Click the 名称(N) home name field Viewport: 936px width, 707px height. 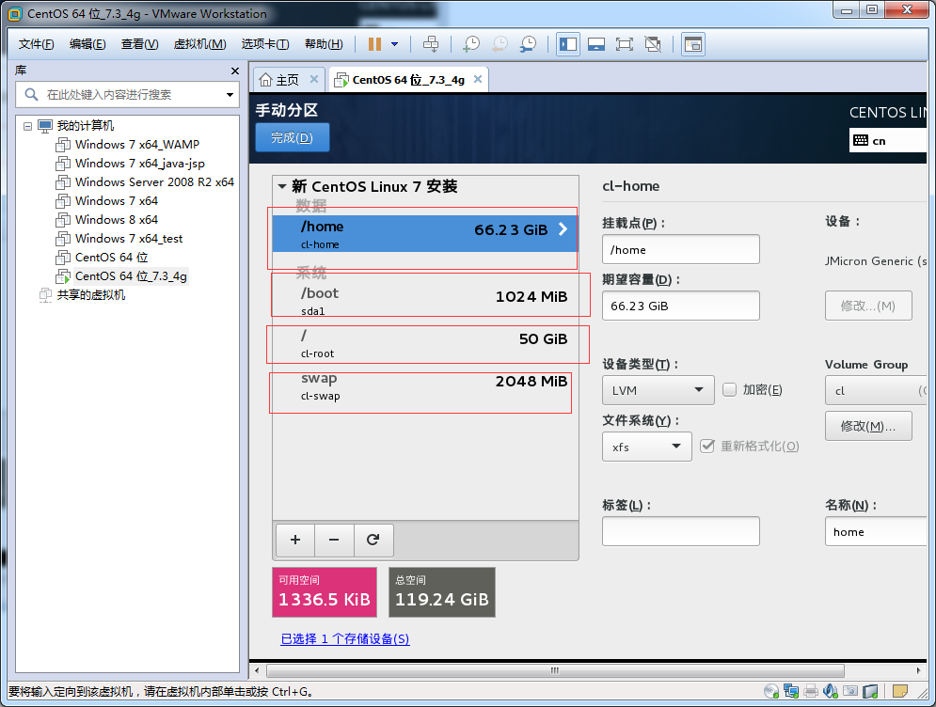[876, 531]
